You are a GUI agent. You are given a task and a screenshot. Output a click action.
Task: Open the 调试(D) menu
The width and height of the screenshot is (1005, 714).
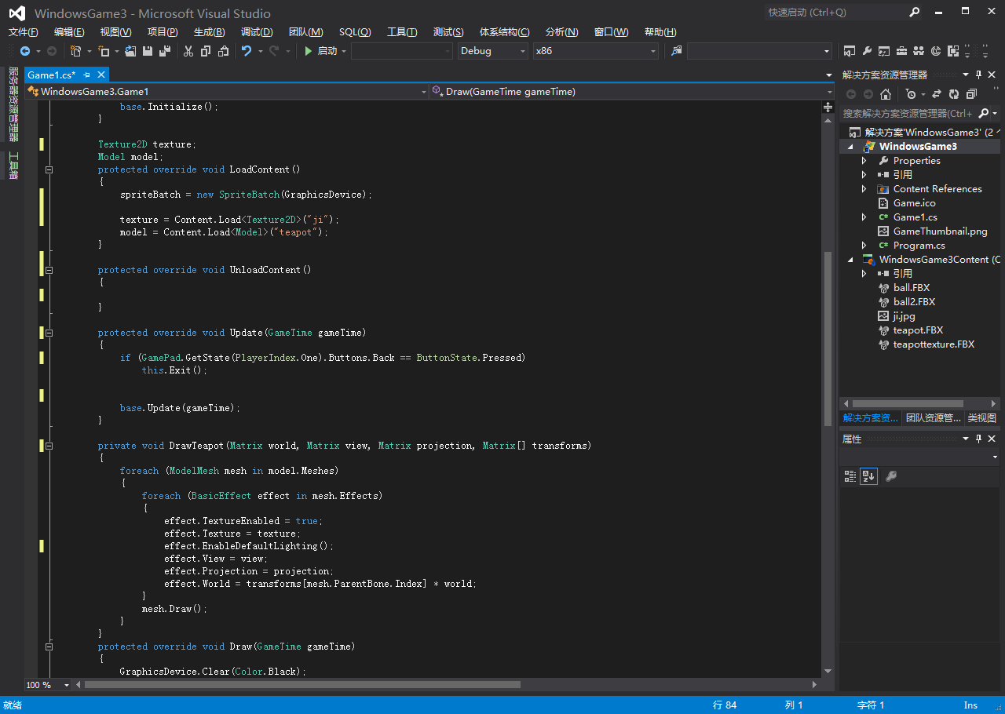[x=257, y=32]
